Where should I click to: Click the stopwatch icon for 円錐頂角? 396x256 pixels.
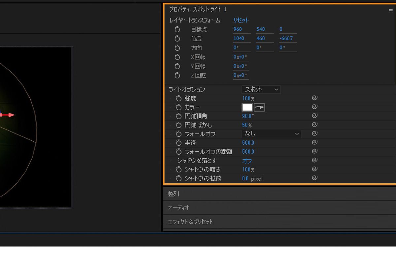[179, 116]
